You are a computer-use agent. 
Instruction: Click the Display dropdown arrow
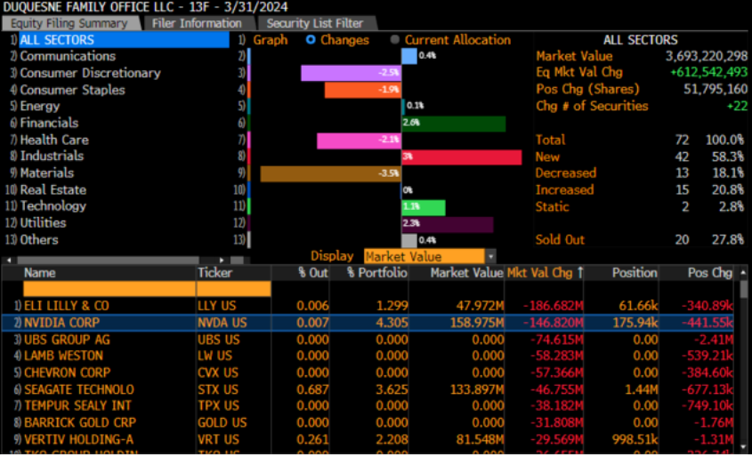pos(490,256)
